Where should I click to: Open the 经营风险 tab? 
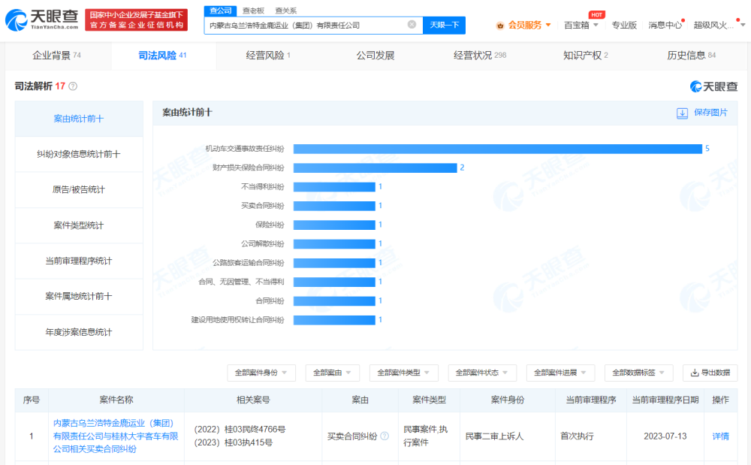pos(268,56)
